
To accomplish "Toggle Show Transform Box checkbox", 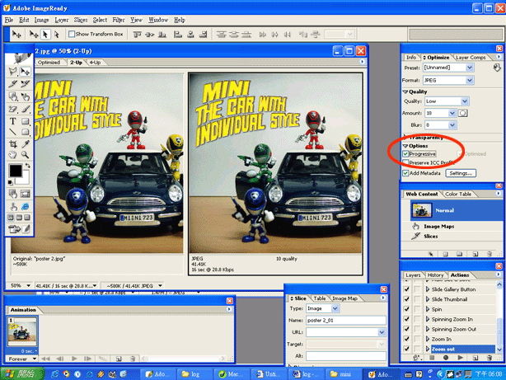I will pos(72,34).
